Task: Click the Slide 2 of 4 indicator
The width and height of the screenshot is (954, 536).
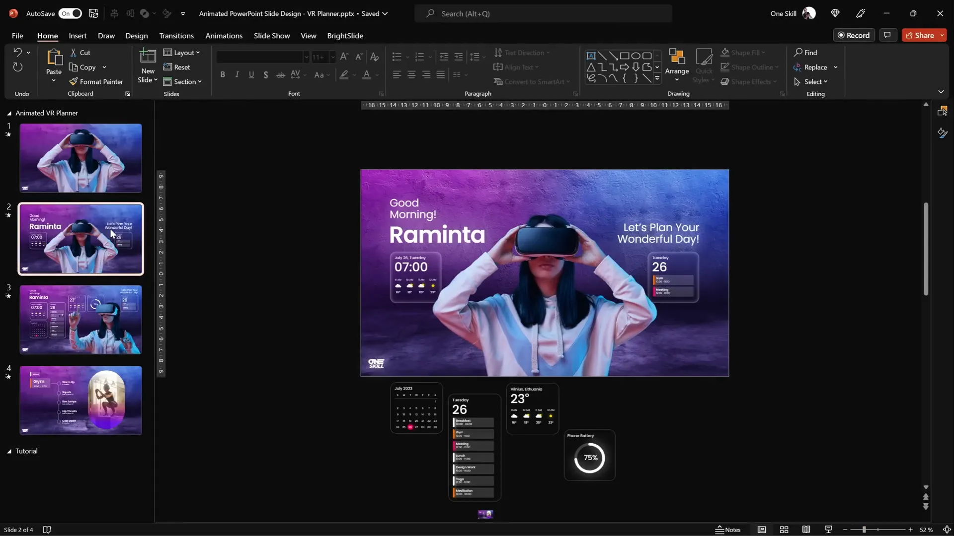Action: click(x=18, y=530)
